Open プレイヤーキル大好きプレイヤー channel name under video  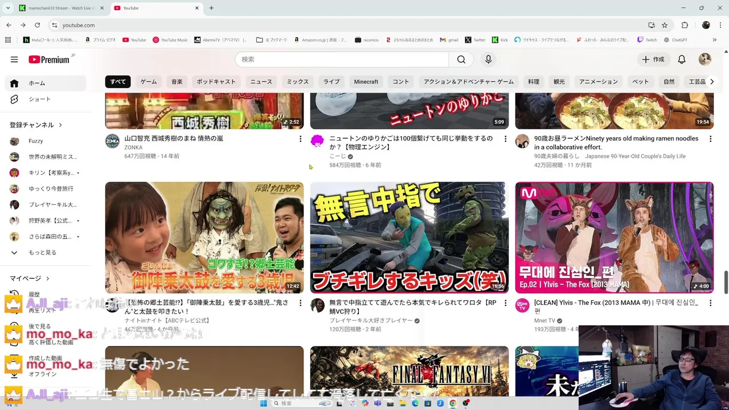click(371, 321)
